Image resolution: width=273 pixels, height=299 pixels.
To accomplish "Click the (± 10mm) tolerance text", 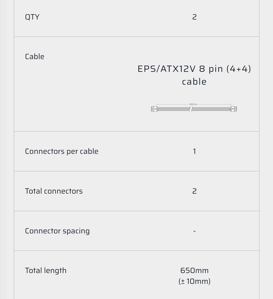I will coord(194,281).
